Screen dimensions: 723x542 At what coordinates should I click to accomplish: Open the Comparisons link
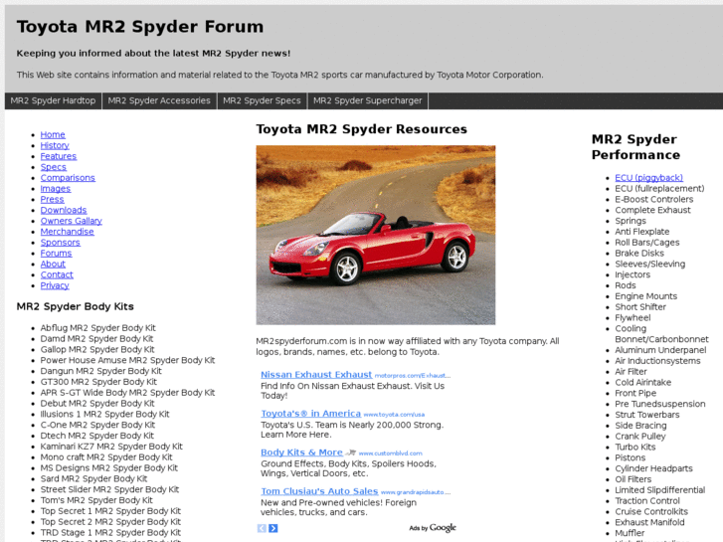(x=68, y=178)
